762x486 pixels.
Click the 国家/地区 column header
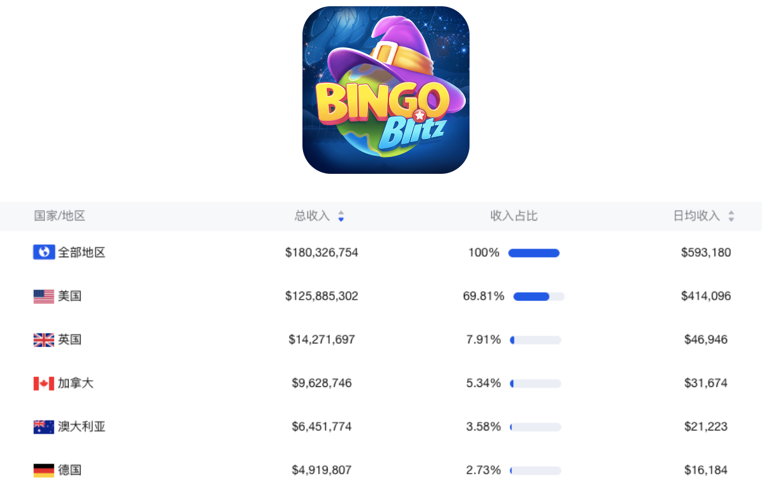[60, 216]
